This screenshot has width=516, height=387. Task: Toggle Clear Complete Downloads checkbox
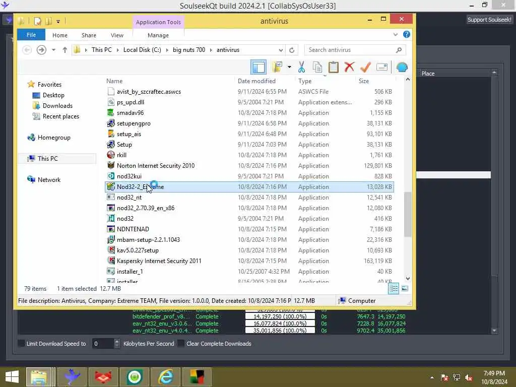point(181,344)
